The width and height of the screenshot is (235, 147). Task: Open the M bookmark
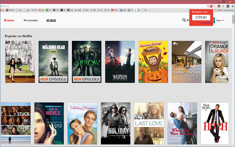point(63,10)
